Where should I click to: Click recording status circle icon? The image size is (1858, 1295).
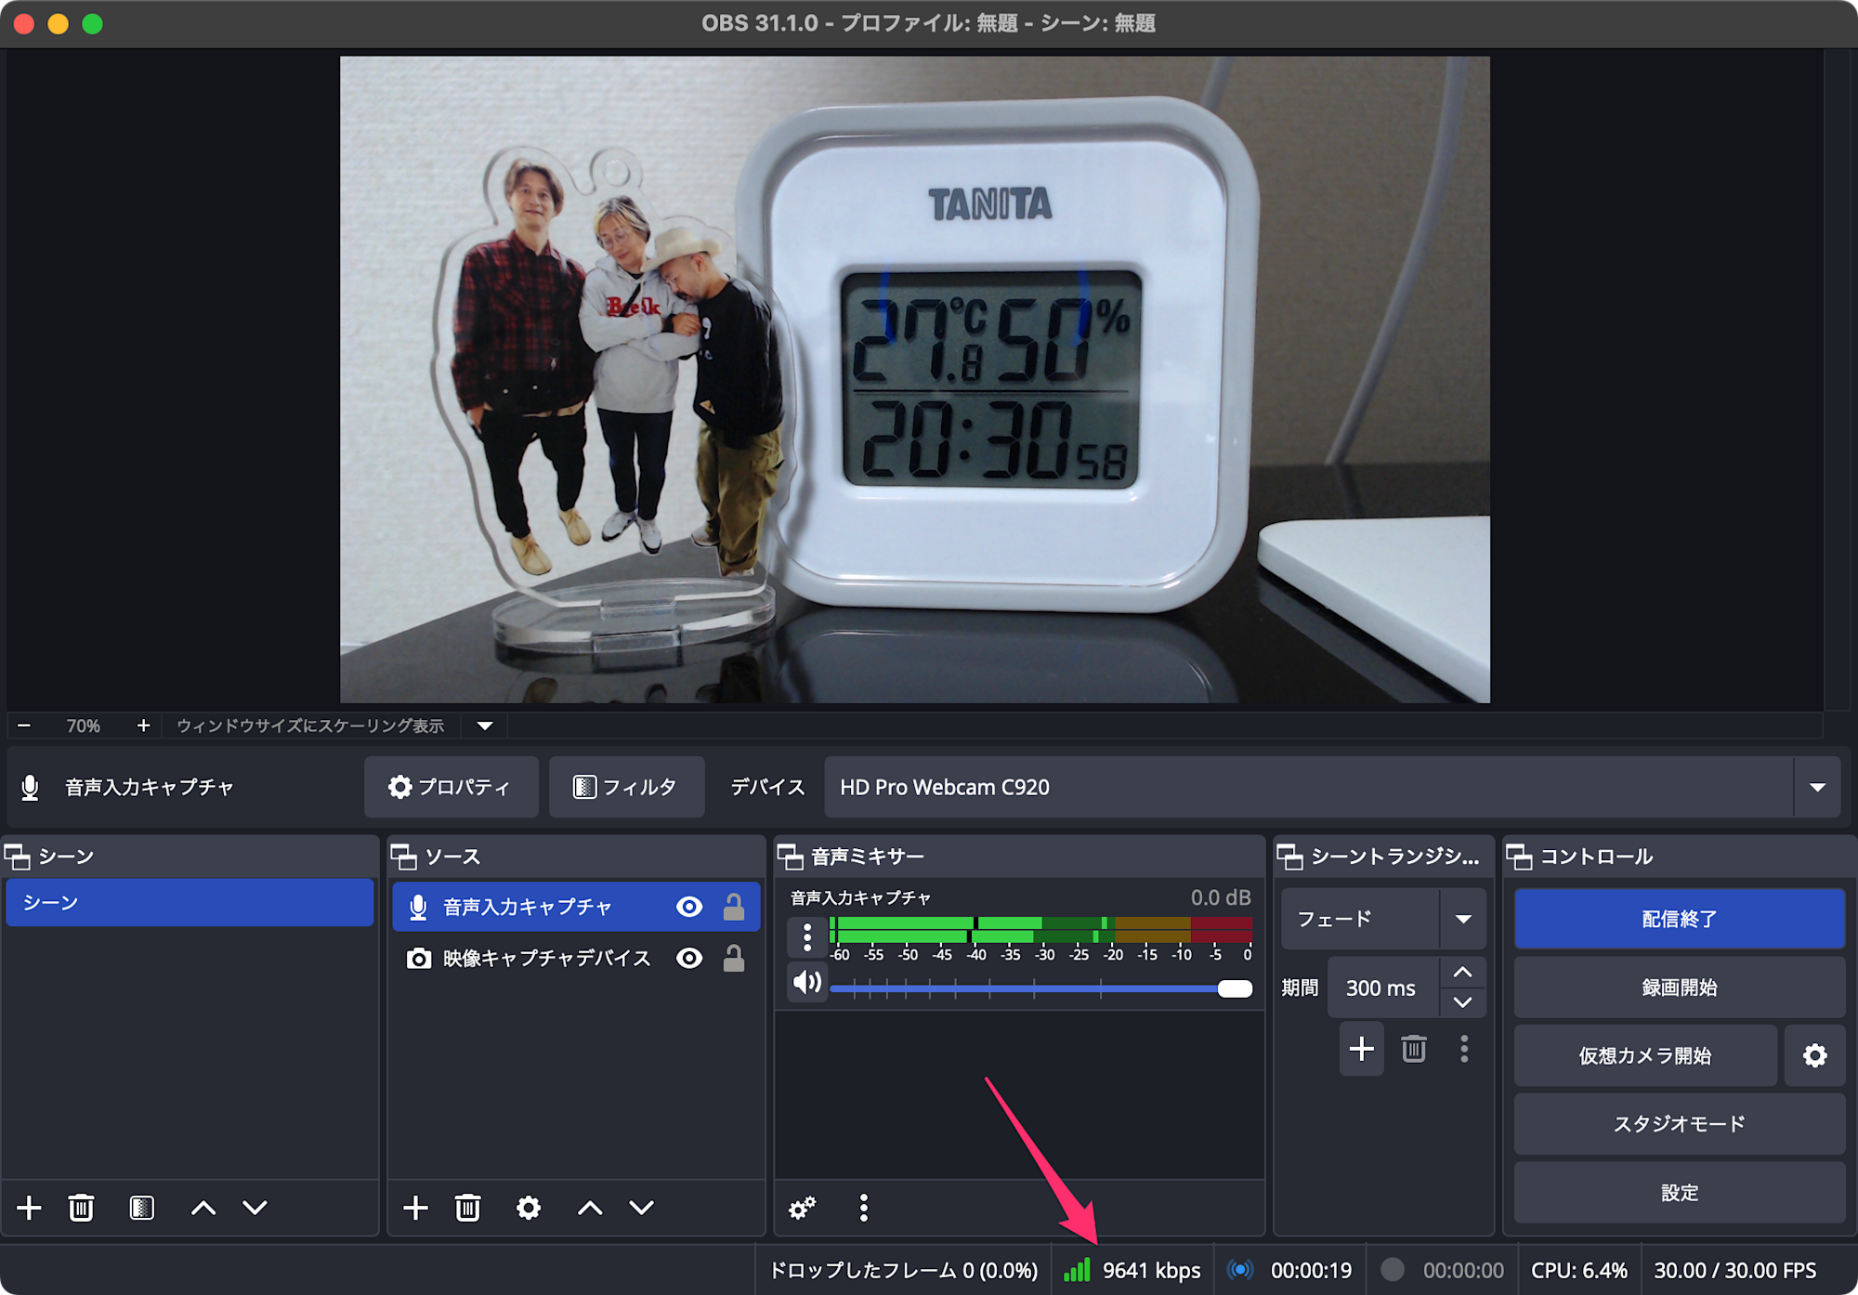1392,1270
